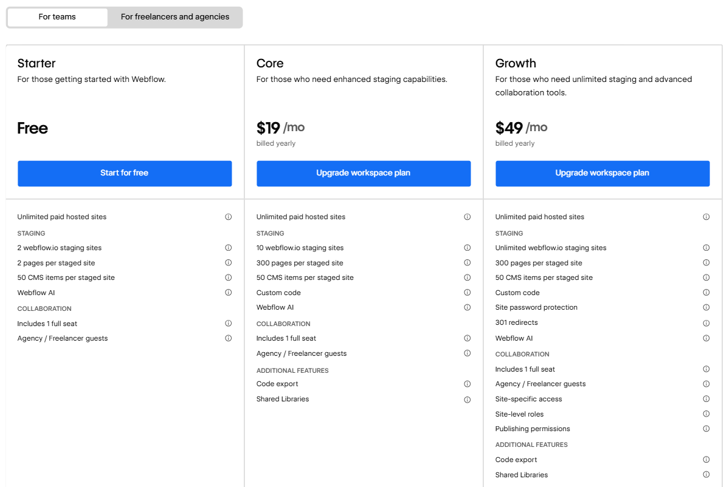Show info for Unlimited webflow.io staging sites
The height and width of the screenshot is (487, 724).
706,248
